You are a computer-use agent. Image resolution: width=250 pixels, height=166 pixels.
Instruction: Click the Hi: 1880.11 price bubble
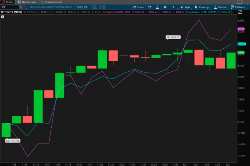click(173, 38)
